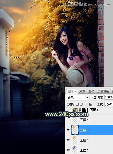Select the 图层 10 thumbnail
The image size is (113, 154).
click(x=75, y=120)
